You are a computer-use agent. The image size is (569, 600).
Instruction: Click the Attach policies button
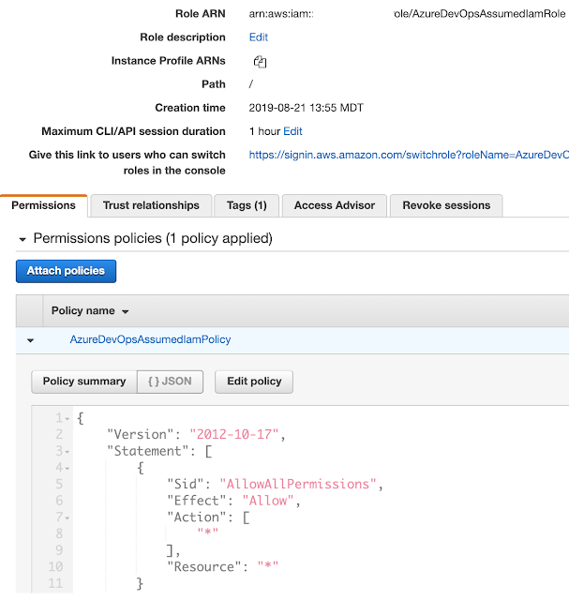(x=66, y=271)
